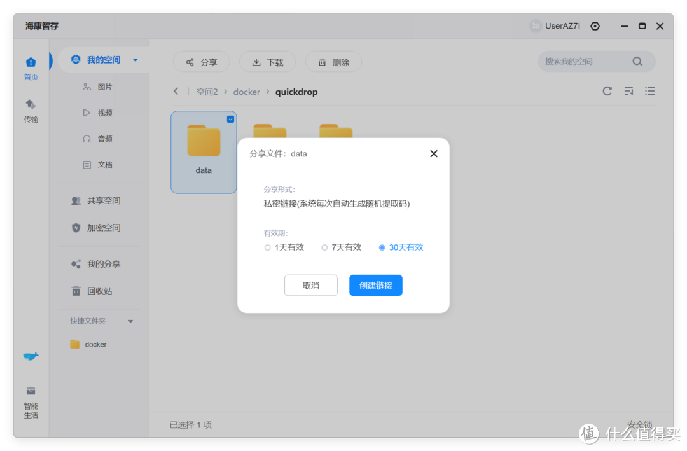Viewport: 687px width, 451px height.
Task: Navigate to docker in the breadcrumb path
Action: click(x=246, y=91)
